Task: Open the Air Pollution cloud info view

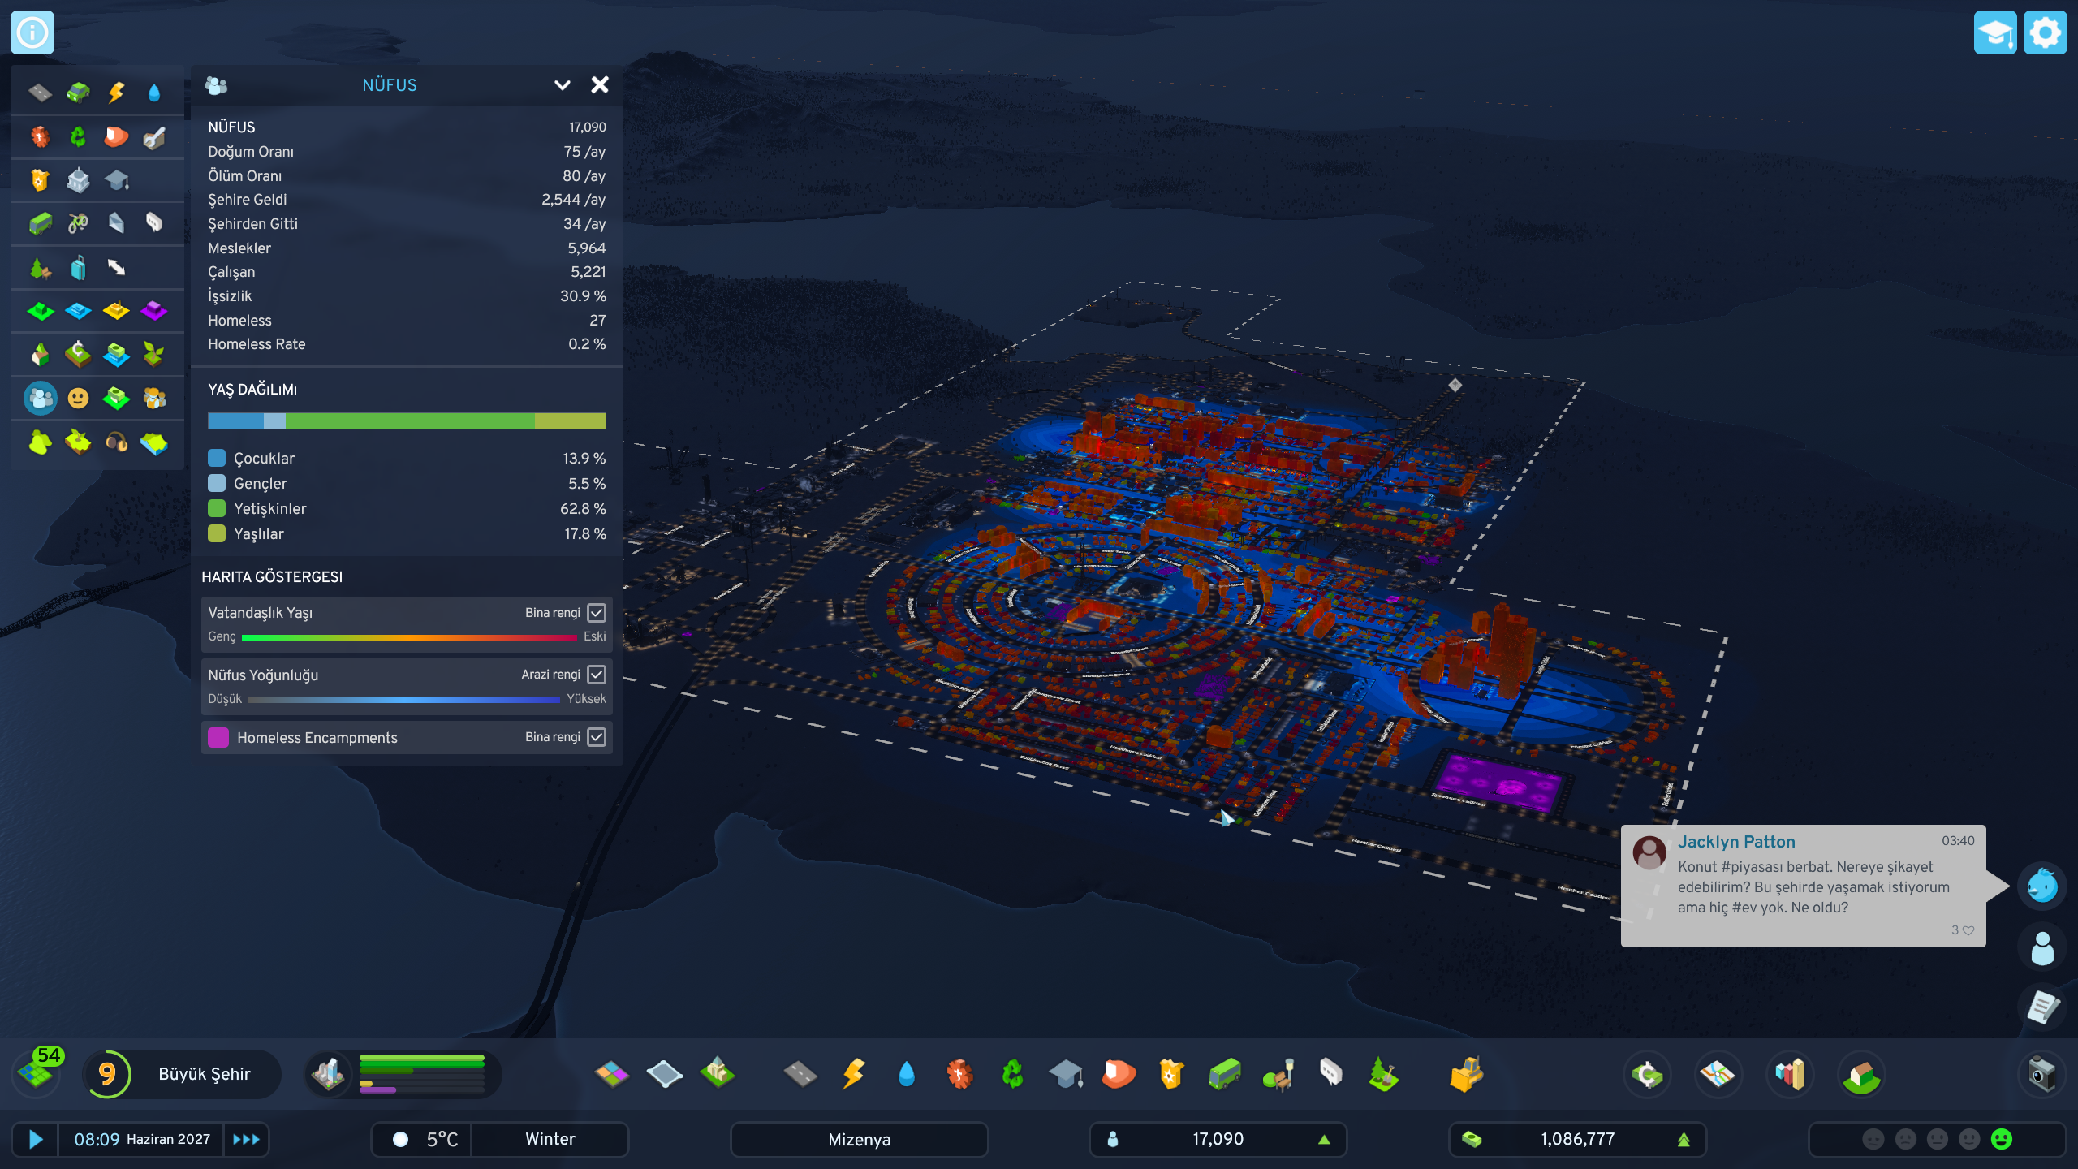Action: click(x=40, y=442)
